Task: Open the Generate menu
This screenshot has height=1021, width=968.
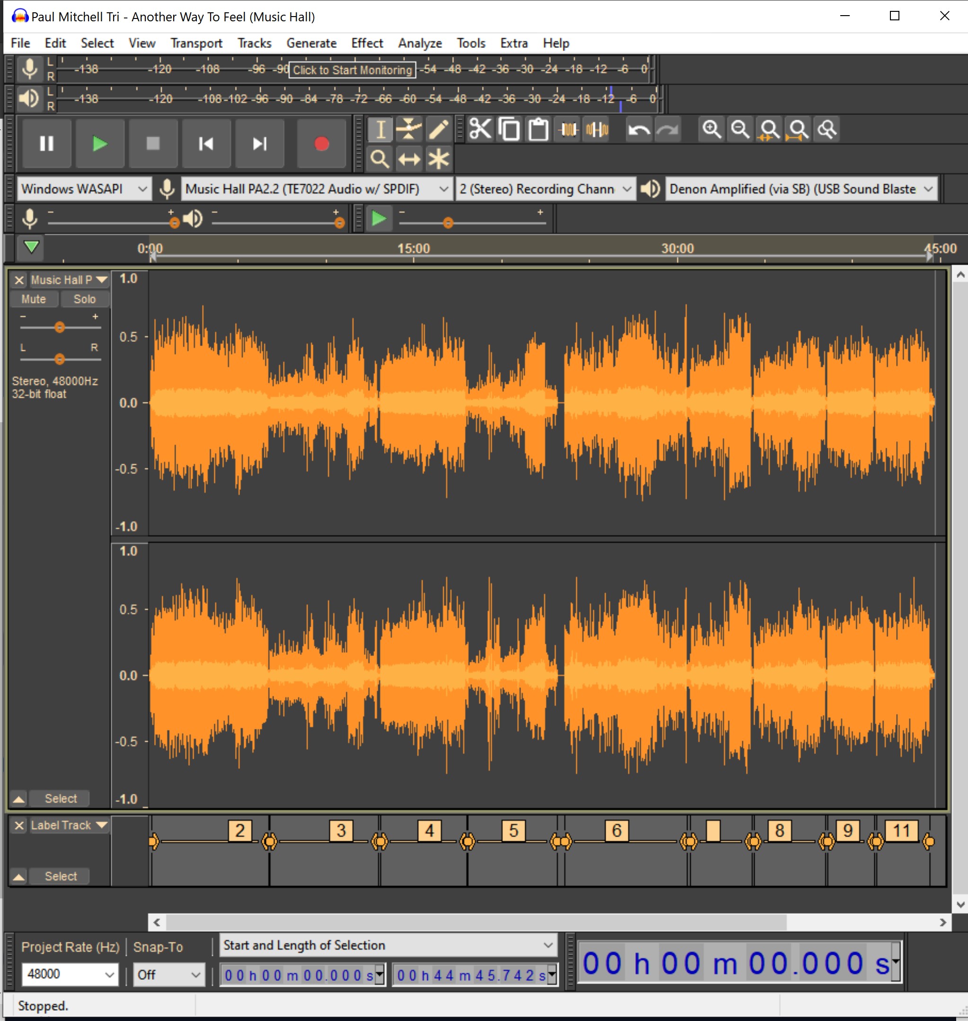Action: pyautogui.click(x=309, y=42)
